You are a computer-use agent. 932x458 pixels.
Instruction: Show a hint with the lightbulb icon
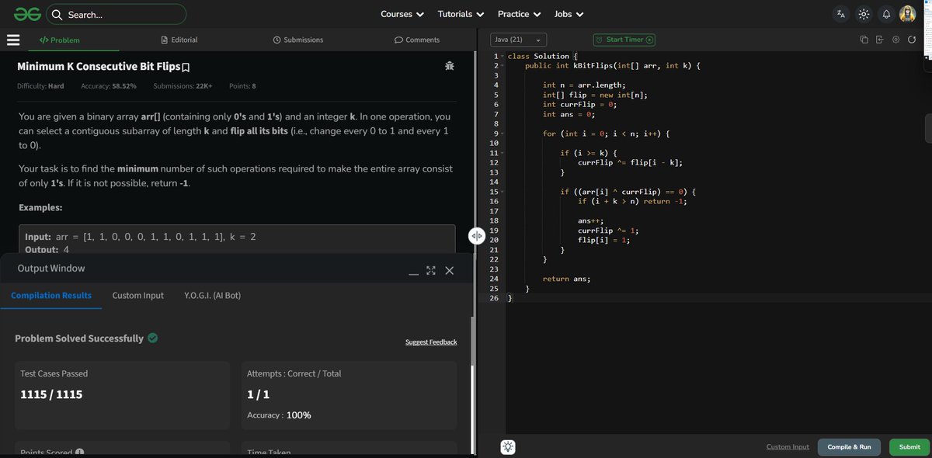(x=508, y=446)
